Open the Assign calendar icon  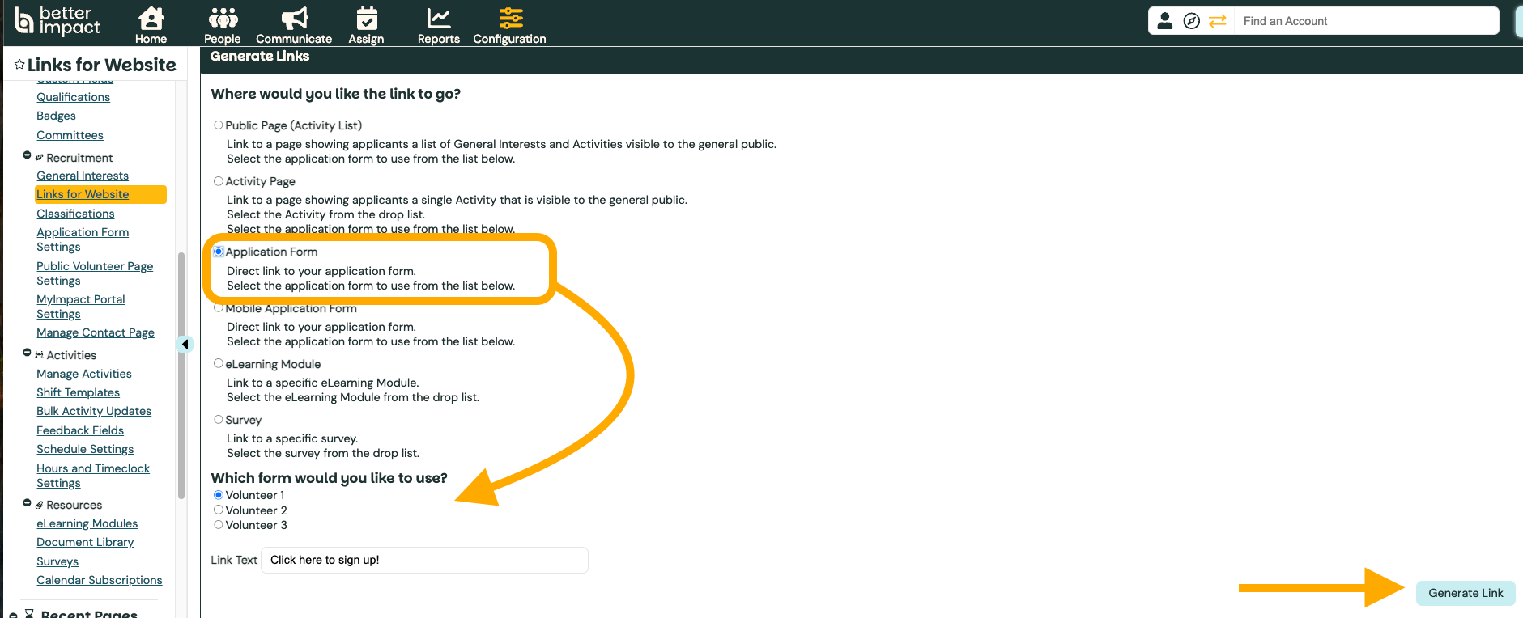pos(367,18)
